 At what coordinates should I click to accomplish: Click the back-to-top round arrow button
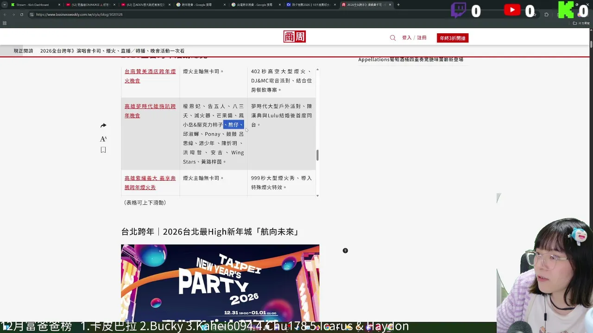(x=345, y=251)
